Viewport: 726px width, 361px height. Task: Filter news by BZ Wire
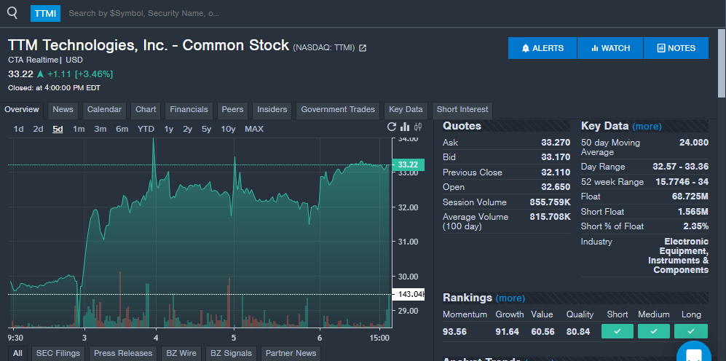tap(181, 353)
